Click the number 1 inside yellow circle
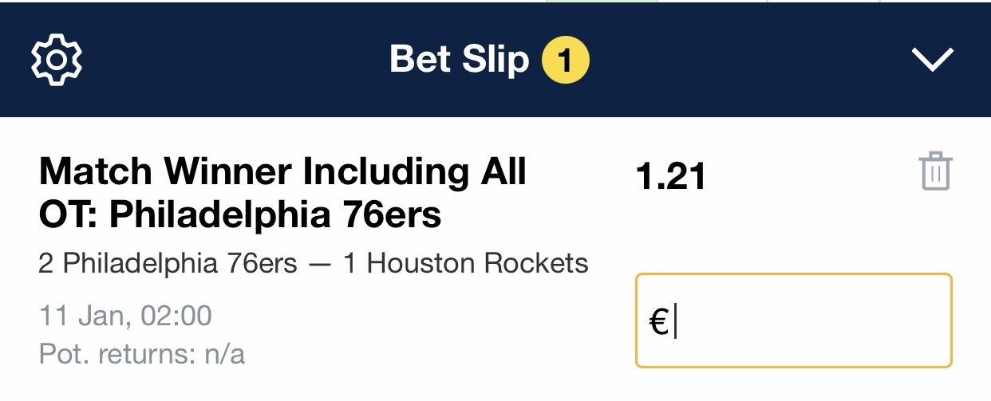 [565, 61]
